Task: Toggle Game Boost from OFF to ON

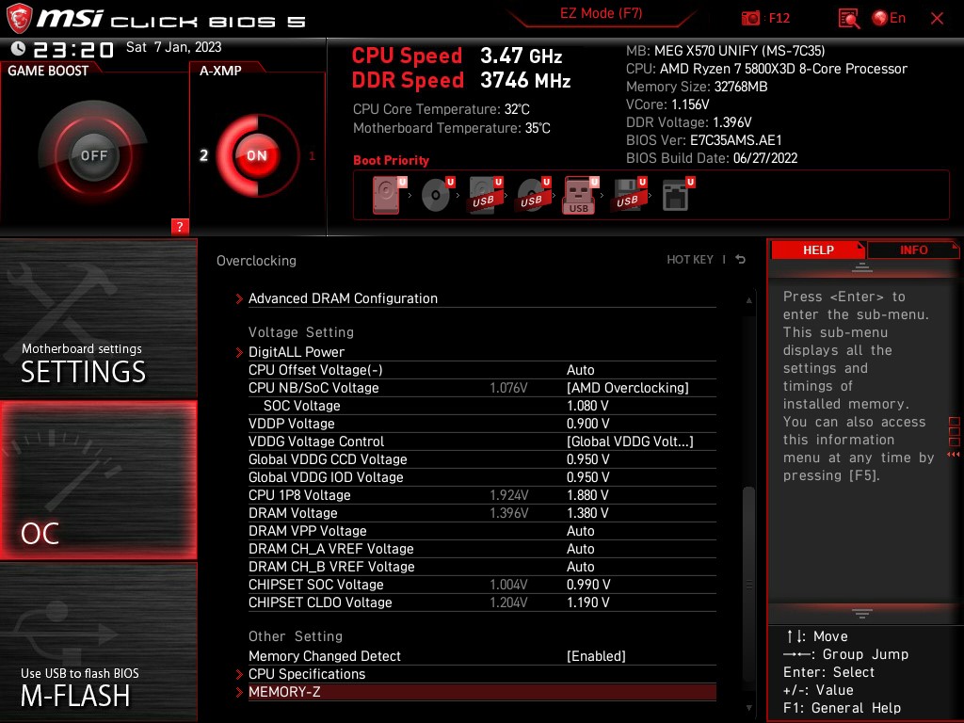Action: (94, 153)
